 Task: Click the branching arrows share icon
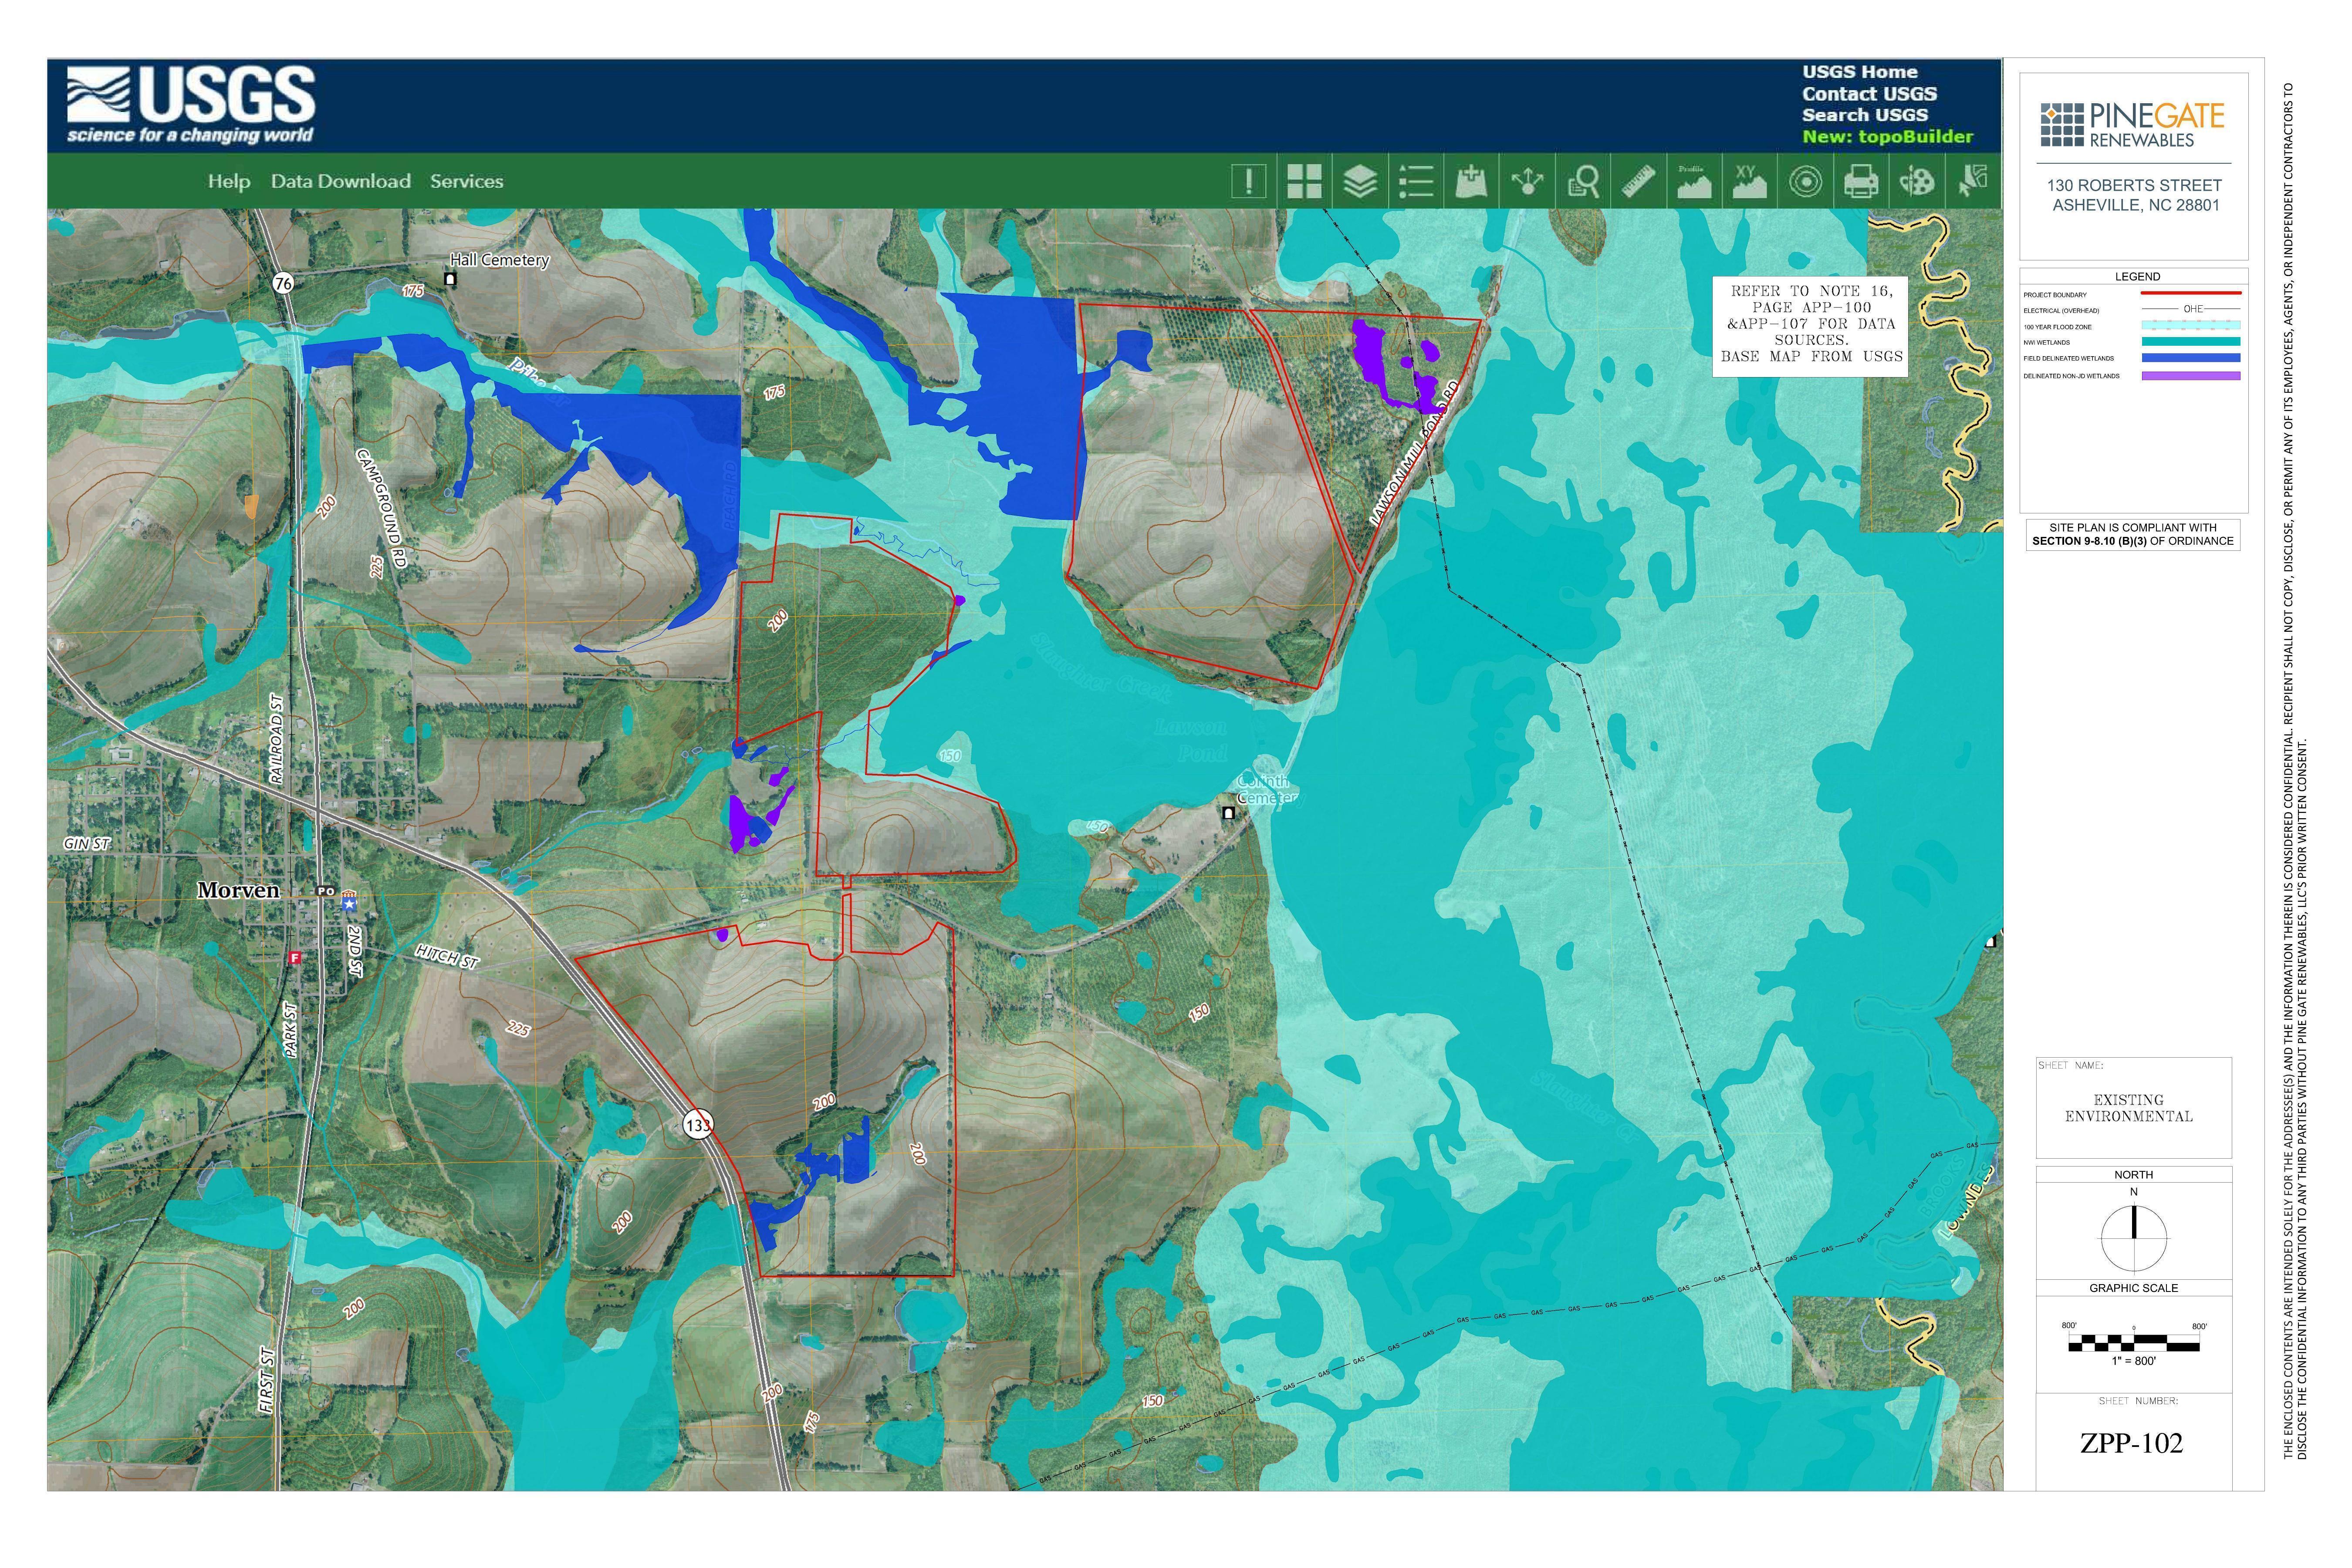coord(1527,182)
